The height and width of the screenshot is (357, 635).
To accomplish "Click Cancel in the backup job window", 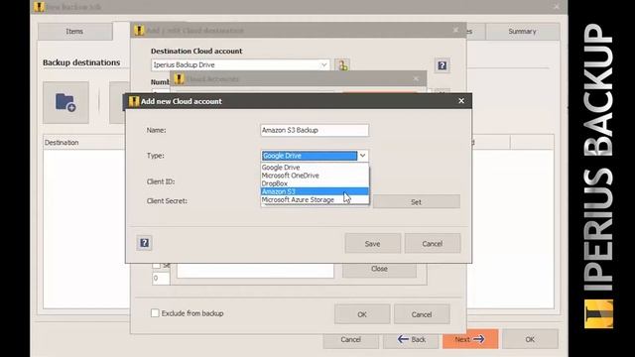I will coord(350,339).
